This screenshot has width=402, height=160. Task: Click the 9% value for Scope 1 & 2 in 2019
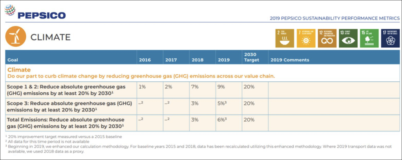click(220, 86)
